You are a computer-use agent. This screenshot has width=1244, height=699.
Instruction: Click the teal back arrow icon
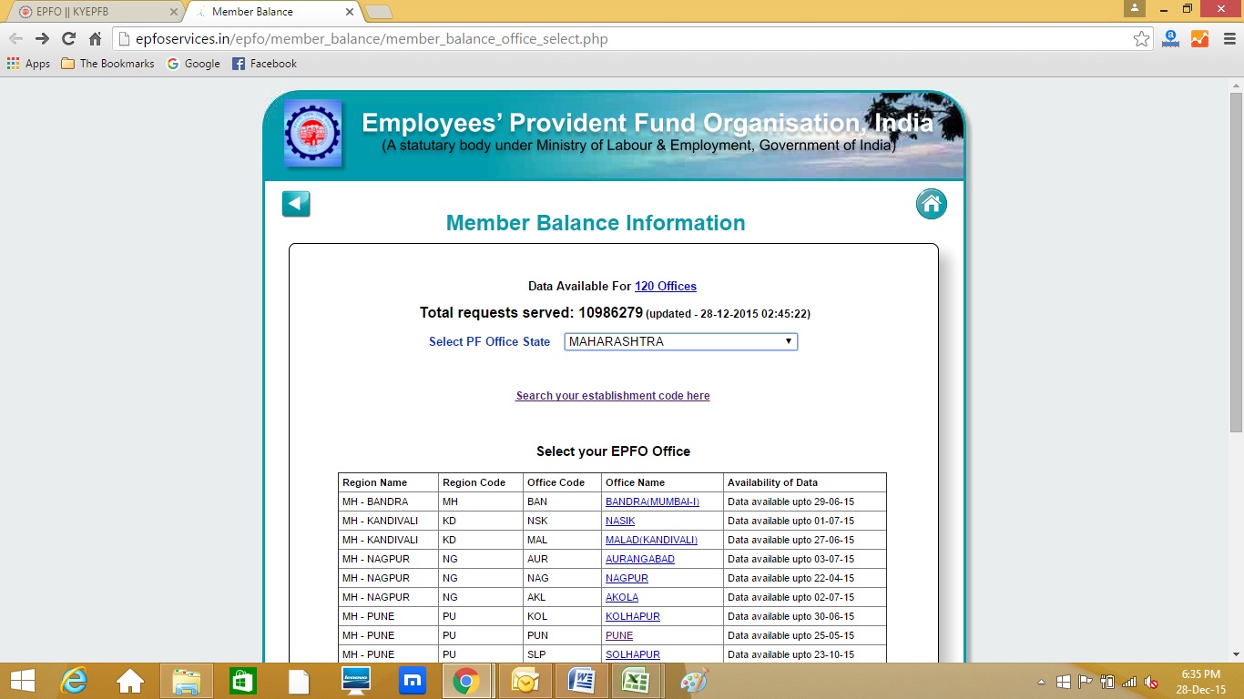pos(295,203)
